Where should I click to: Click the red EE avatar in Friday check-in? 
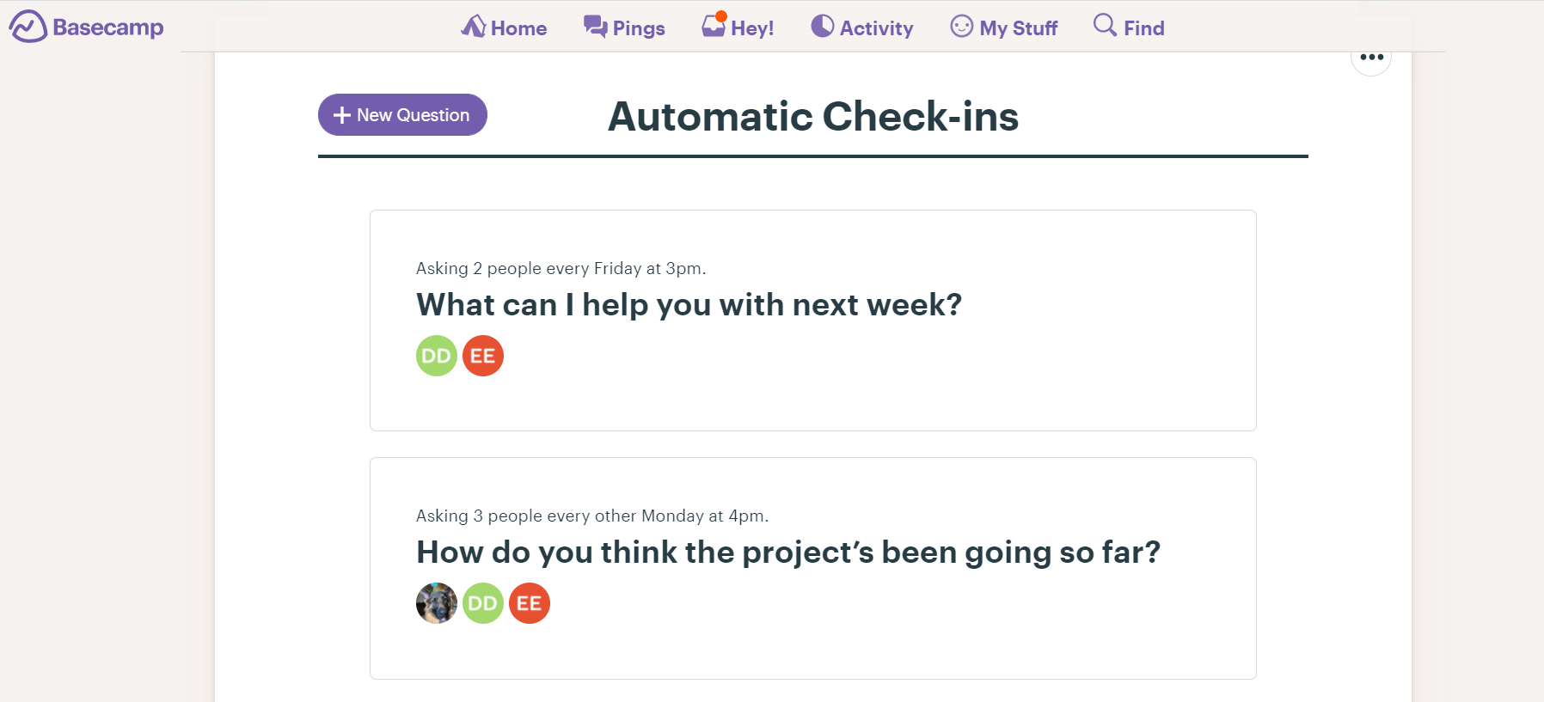point(483,356)
